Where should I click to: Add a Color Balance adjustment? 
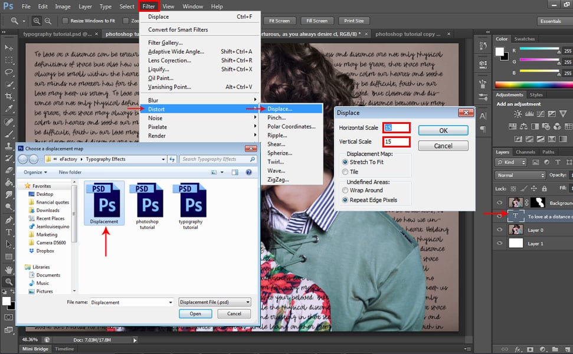pyautogui.click(x=523, y=126)
